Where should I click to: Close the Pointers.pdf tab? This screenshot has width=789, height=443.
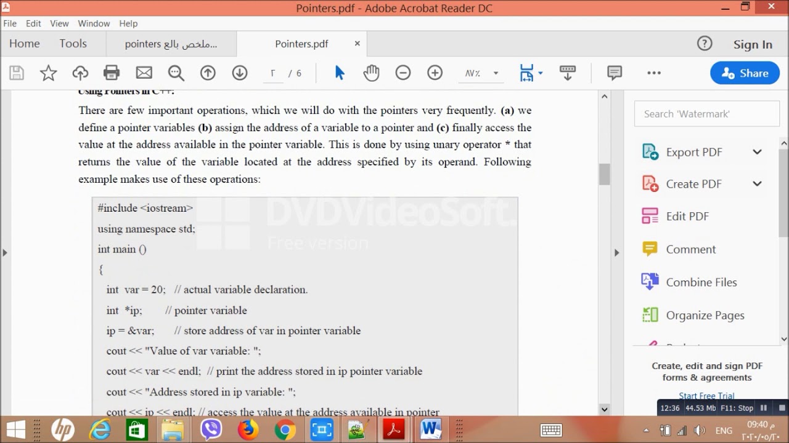click(357, 44)
